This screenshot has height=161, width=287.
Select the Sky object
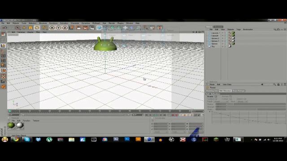[213, 47]
